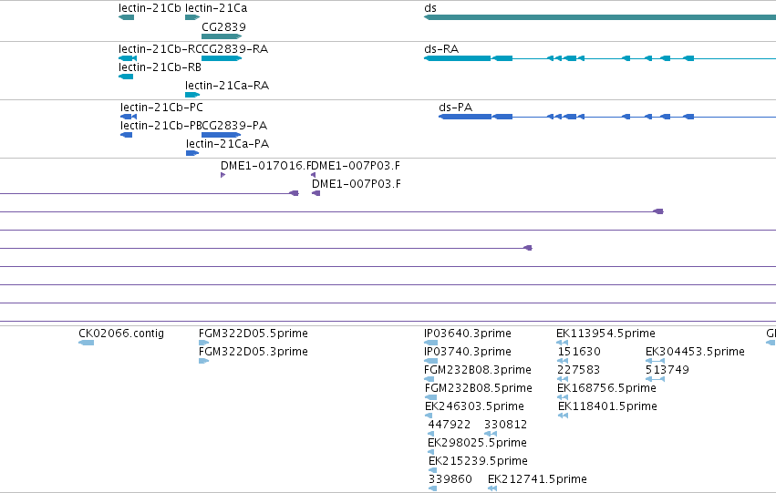Select the EK298025.5prime EST arrow
Viewport: 776px width, 493px height.
[x=430, y=452]
